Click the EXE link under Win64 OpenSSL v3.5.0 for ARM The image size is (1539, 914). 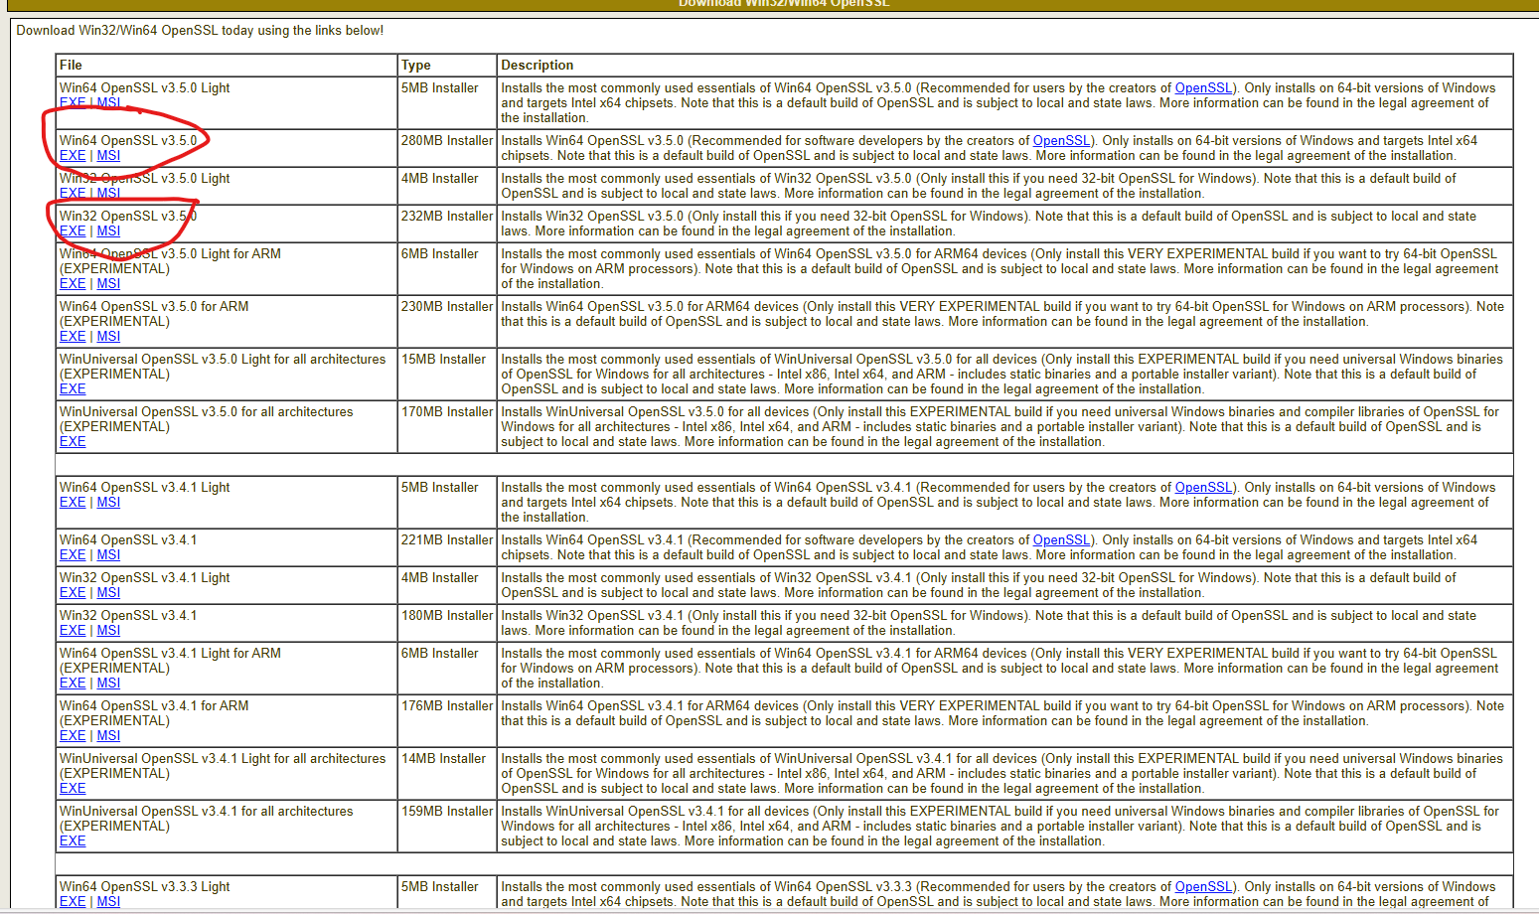coord(73,336)
